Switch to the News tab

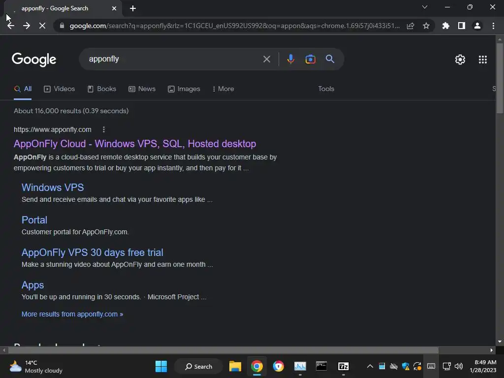pyautogui.click(x=142, y=89)
